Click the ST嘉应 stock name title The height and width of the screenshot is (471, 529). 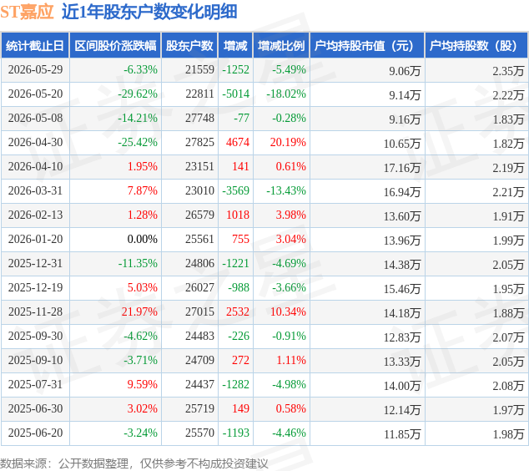pos(27,12)
